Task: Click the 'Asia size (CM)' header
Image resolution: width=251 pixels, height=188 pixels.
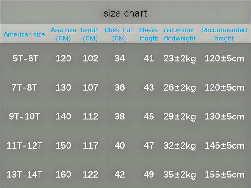Action: pos(63,34)
